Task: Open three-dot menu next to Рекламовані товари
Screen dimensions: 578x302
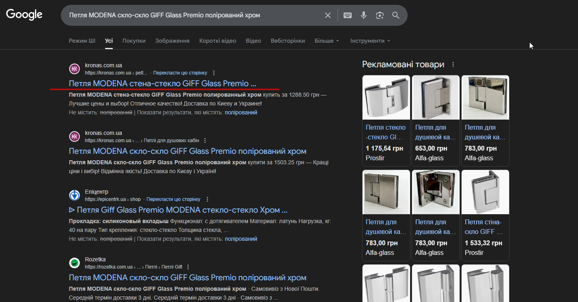Action: (x=453, y=64)
